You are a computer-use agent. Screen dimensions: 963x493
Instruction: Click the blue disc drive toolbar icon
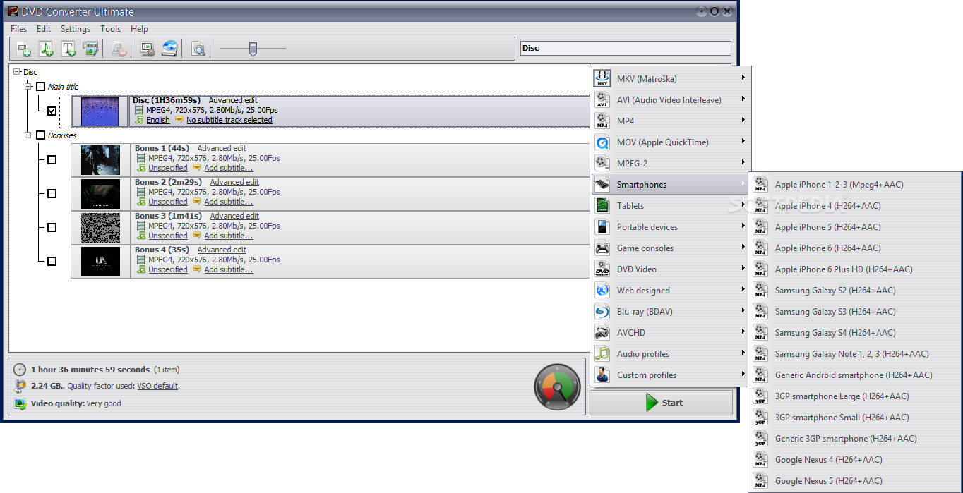point(169,49)
